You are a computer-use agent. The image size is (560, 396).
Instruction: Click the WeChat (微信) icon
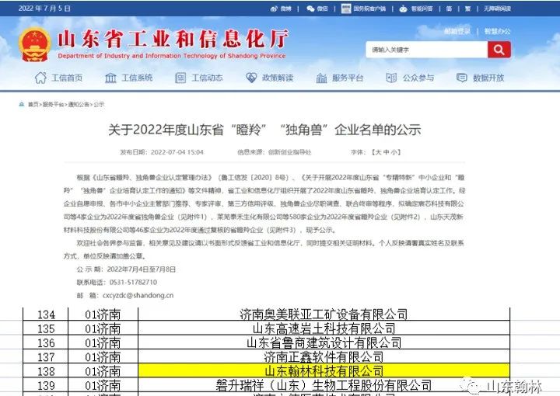[310, 9]
